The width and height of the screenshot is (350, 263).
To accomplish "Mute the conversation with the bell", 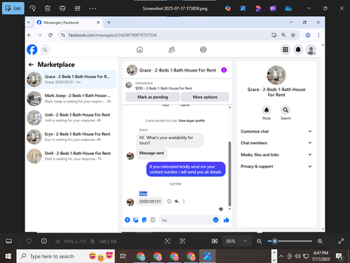I will click(267, 110).
